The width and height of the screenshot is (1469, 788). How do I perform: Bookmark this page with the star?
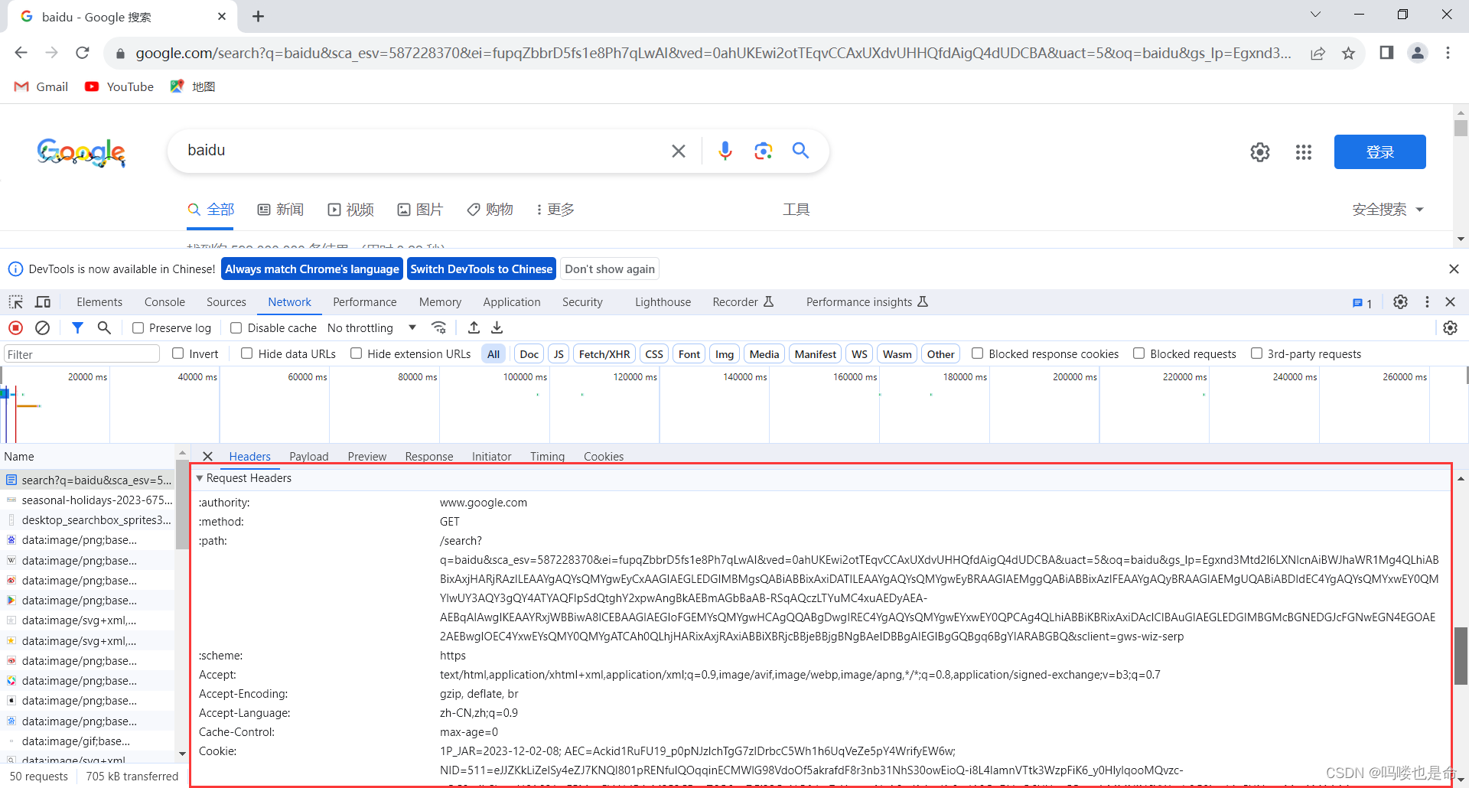[1348, 53]
